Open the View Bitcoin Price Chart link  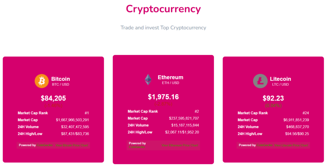(72, 145)
